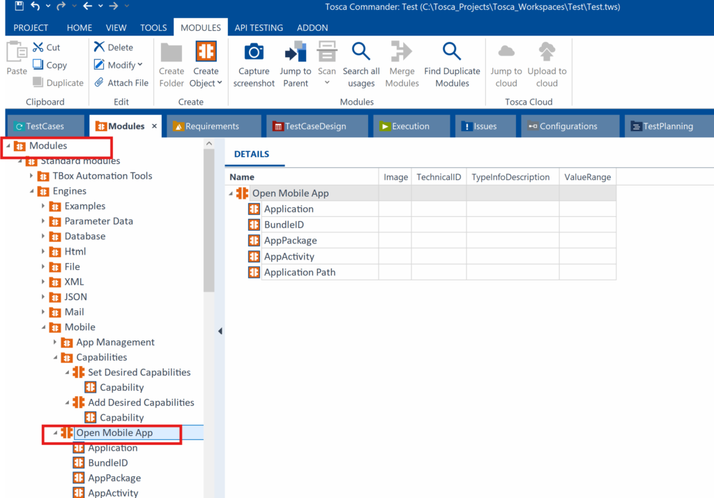Click the AppPackage icon in Details table
This screenshot has height=498, width=714.
pyautogui.click(x=254, y=241)
